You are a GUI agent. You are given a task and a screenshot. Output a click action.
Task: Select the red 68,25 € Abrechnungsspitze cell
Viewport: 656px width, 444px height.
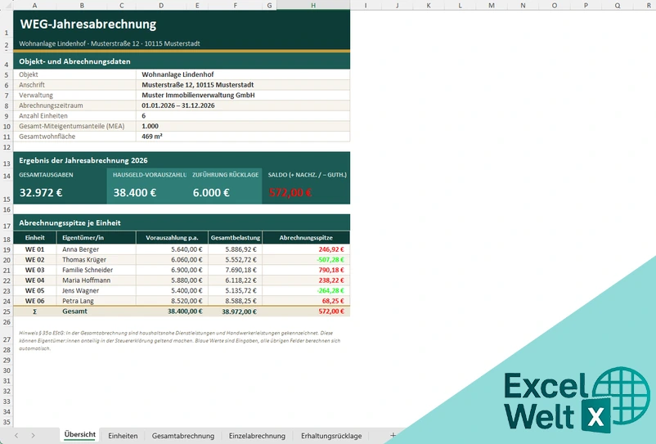click(x=306, y=301)
